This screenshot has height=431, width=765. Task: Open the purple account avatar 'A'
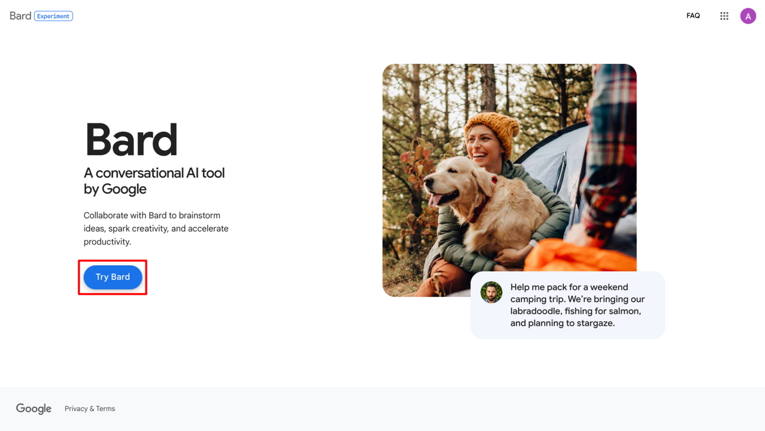(x=748, y=16)
